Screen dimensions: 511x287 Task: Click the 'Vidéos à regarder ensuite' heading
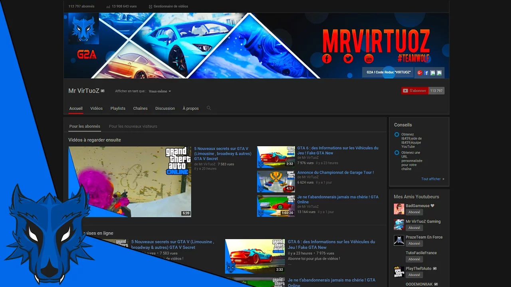pyautogui.click(x=95, y=140)
